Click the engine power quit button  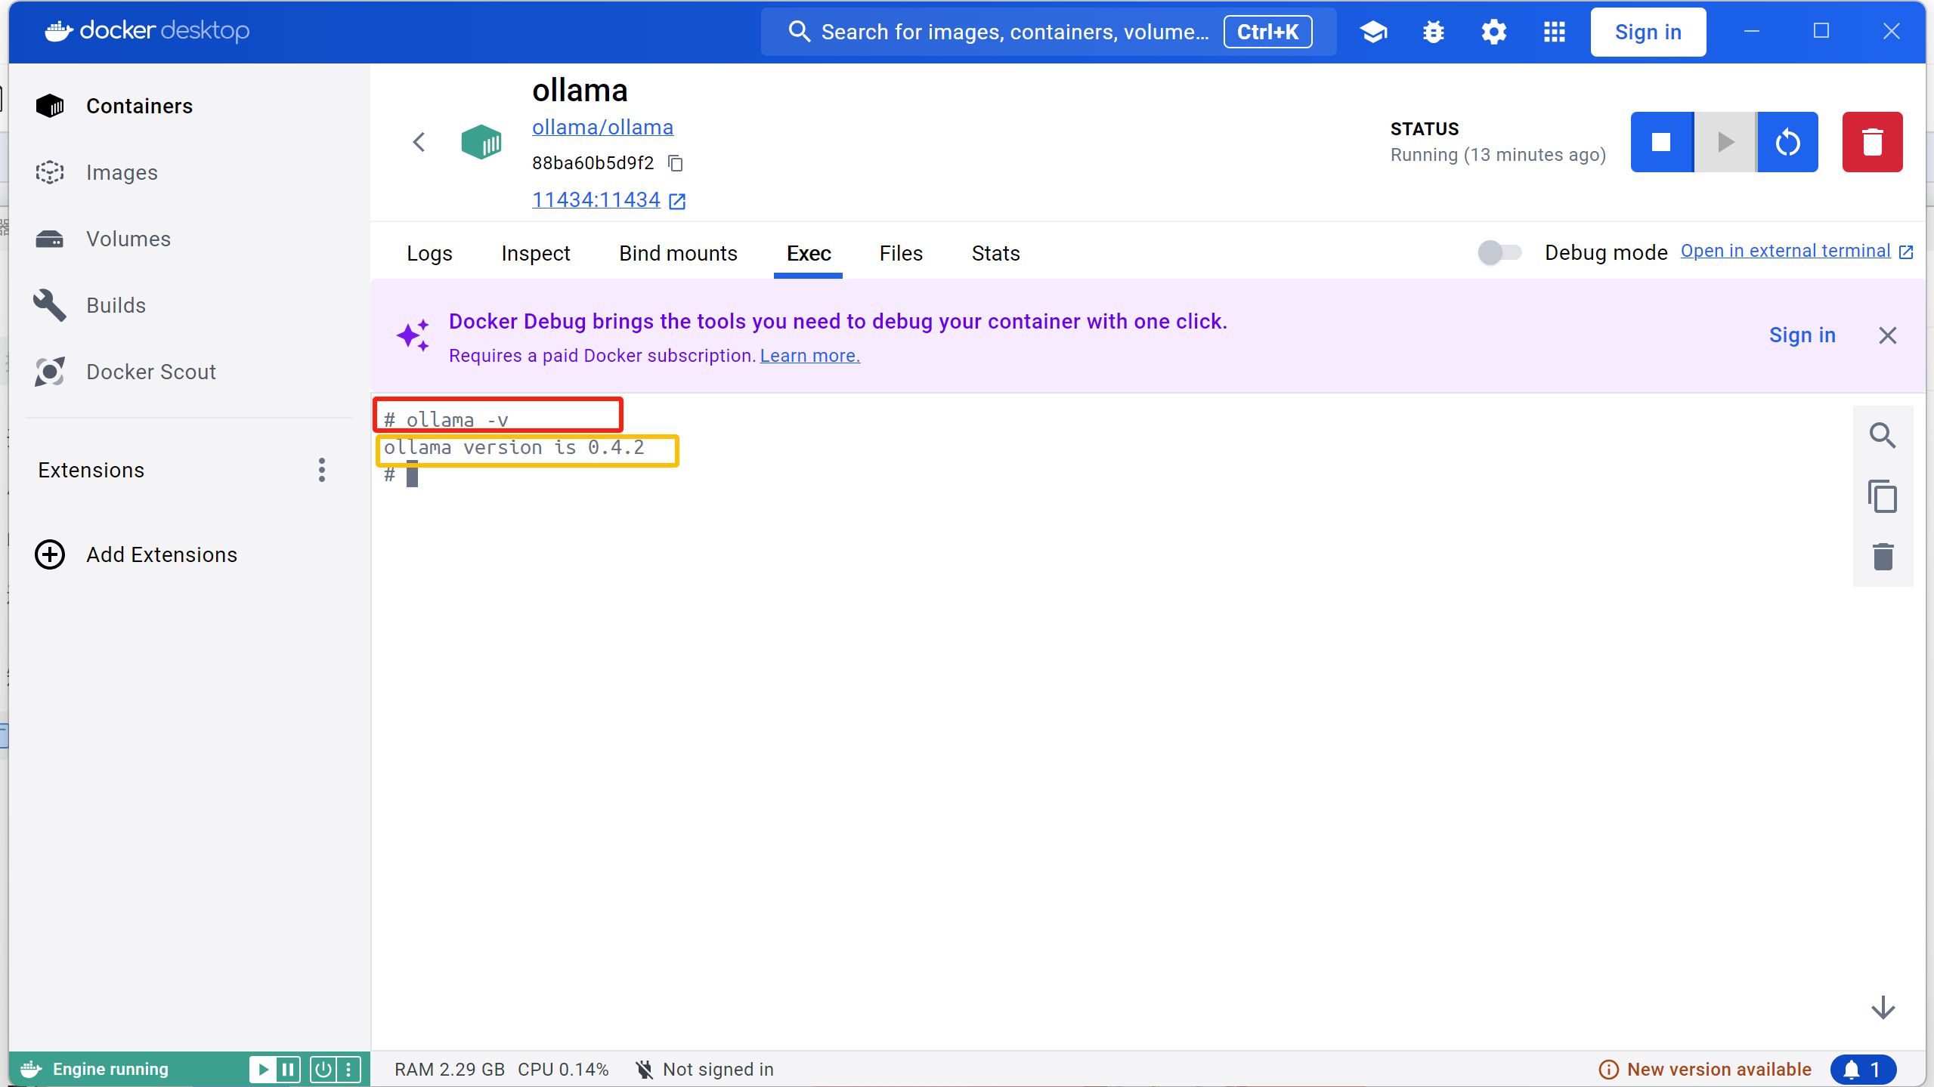coord(323,1069)
